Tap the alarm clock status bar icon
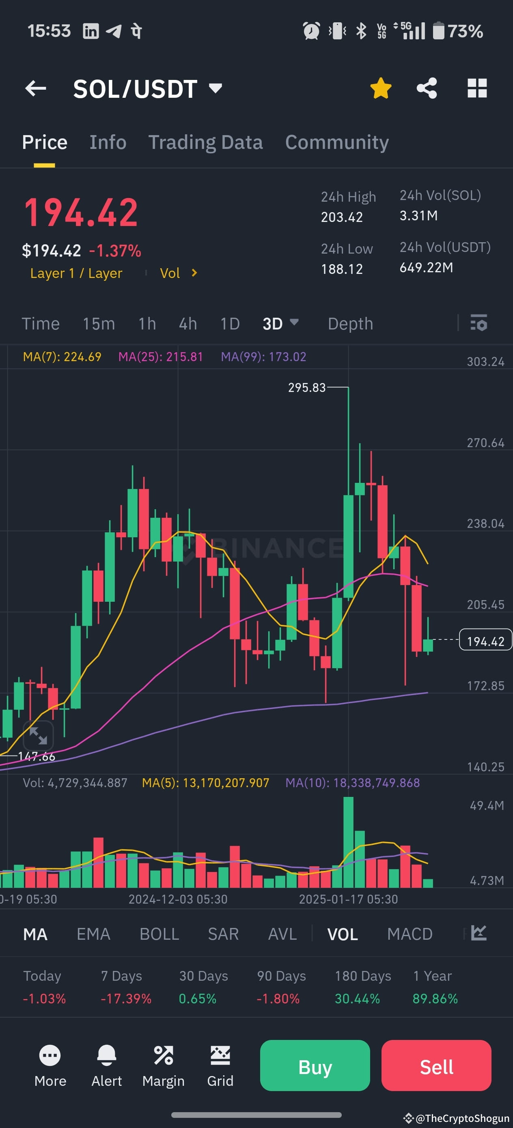 point(311,31)
